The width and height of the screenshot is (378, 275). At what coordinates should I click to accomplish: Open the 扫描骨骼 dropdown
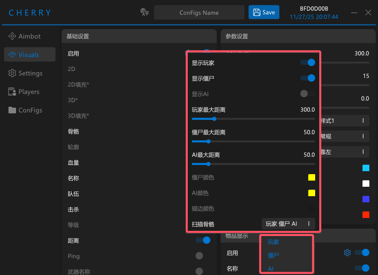[288, 224]
